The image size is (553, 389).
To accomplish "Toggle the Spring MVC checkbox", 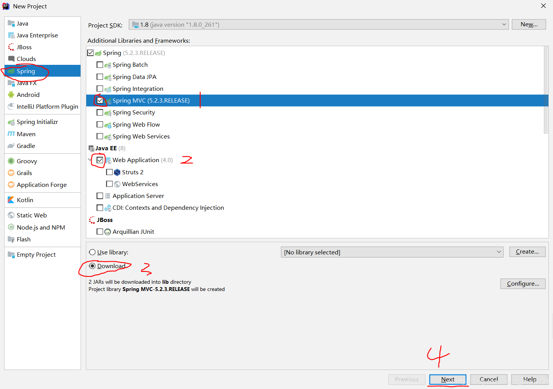I will point(100,100).
